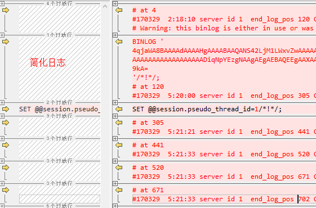316x208 pixels.
Task: Select the "# Warning: this binlog" line
Action: coord(224,28)
